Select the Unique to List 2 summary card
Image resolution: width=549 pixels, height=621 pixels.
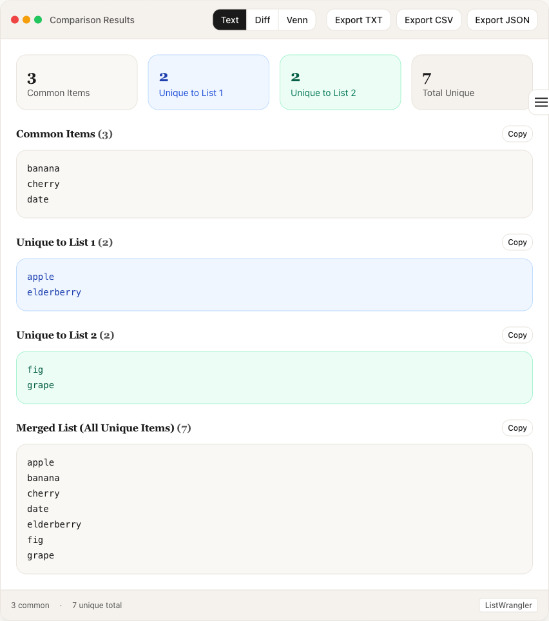(x=340, y=82)
